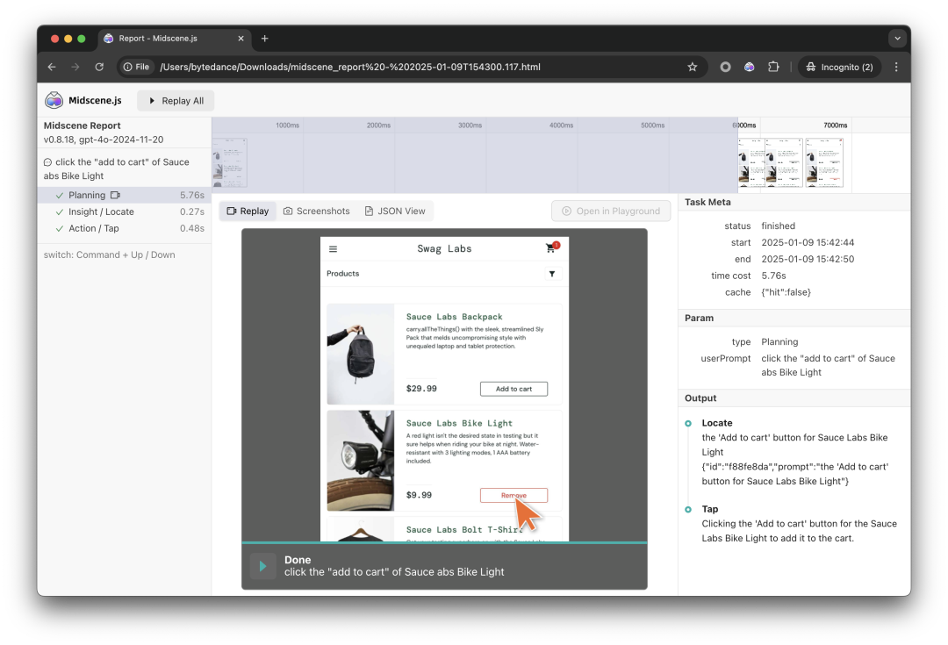This screenshot has height=645, width=948.
Task: Bookmark the page via the star icon
Action: [693, 66]
